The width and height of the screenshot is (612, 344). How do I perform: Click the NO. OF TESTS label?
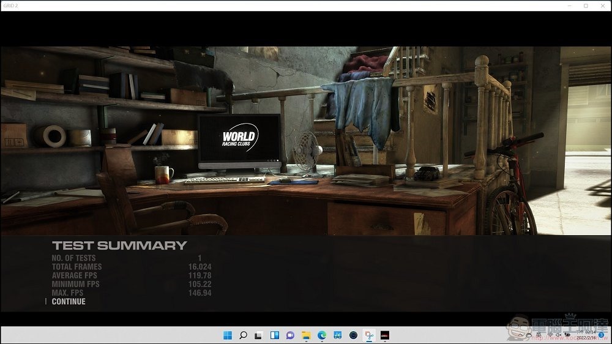click(73, 258)
